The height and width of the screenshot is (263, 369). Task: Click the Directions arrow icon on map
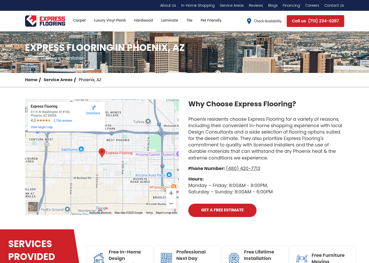tap(93, 108)
